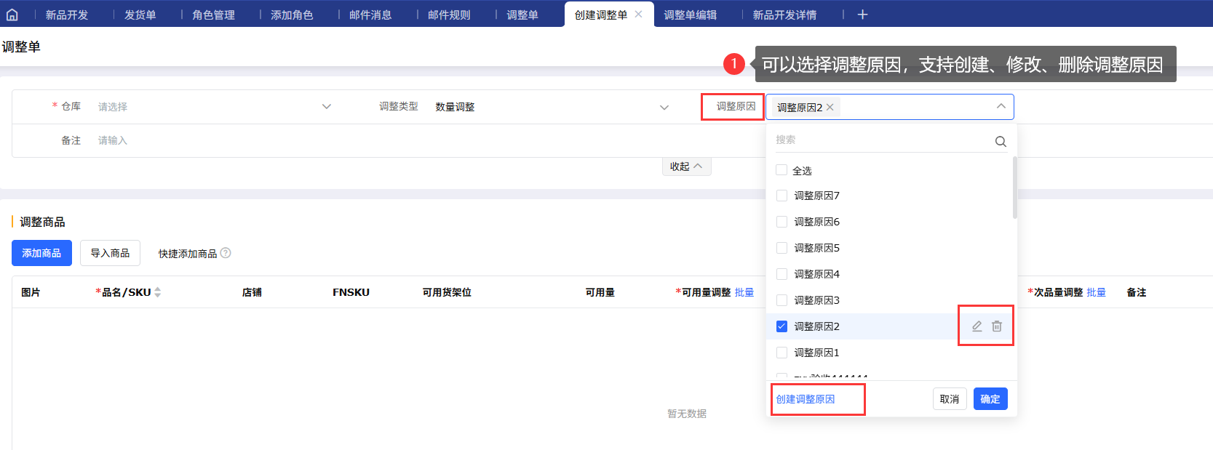Switch to 角色管理 tab
1213x450 pixels.
click(213, 15)
